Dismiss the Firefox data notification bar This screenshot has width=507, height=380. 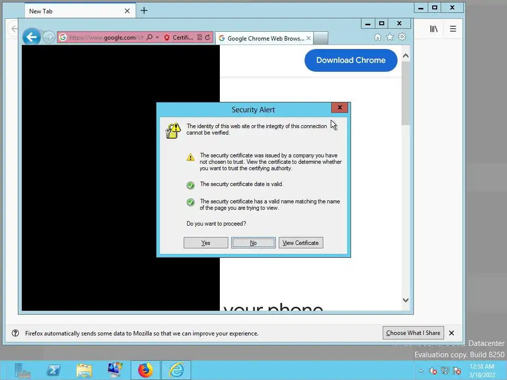(452, 333)
